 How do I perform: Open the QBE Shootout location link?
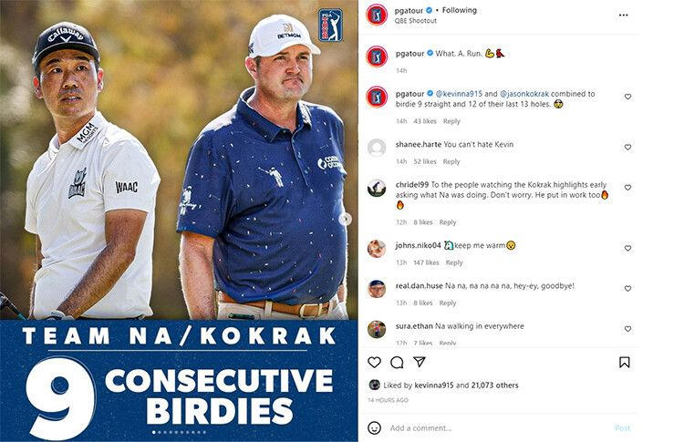(416, 20)
